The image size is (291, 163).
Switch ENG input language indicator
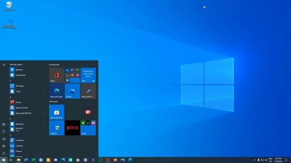(x=271, y=160)
